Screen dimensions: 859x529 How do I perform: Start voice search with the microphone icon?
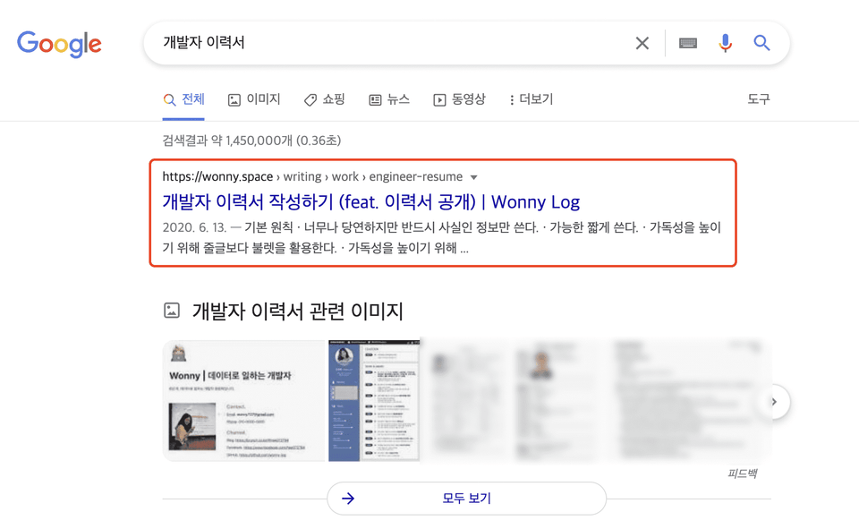point(725,43)
